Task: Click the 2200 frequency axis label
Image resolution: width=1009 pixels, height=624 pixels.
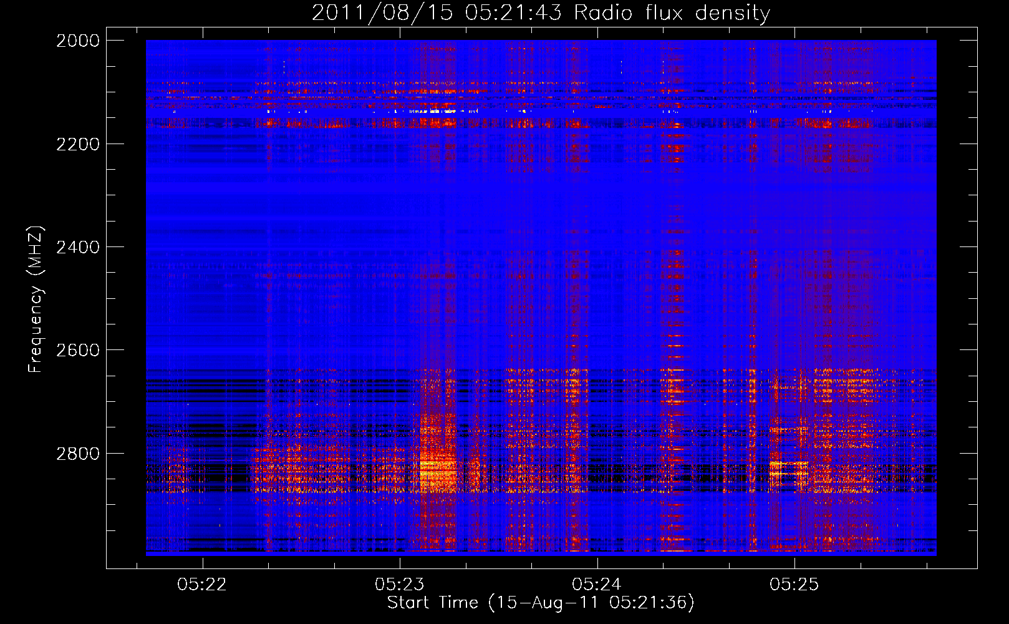Action: tap(78, 144)
